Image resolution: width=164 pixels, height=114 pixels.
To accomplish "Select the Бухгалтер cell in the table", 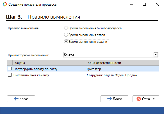I will (x=94, y=69).
